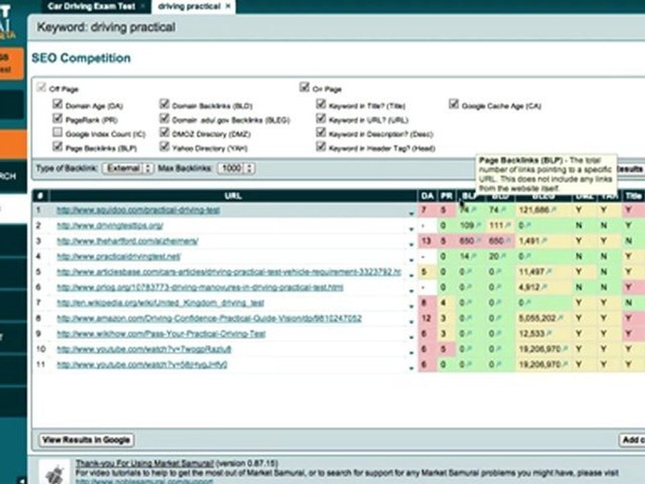Uncheck Keyword in Header Tag
The width and height of the screenshot is (645, 484).
click(321, 146)
